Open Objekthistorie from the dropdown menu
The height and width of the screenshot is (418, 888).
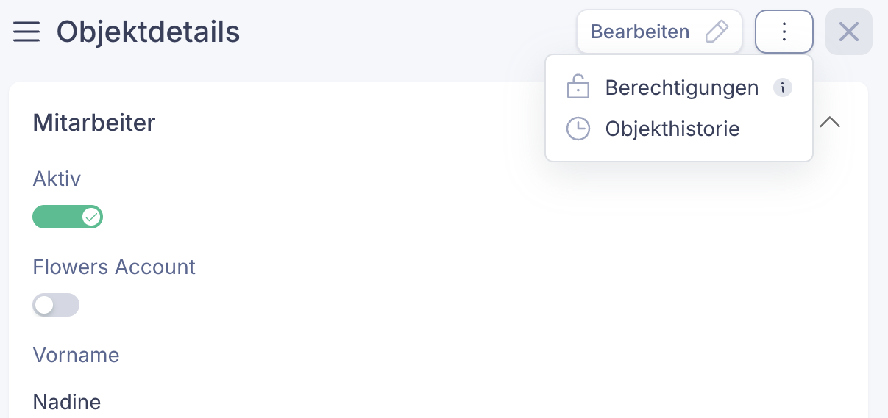click(x=672, y=129)
